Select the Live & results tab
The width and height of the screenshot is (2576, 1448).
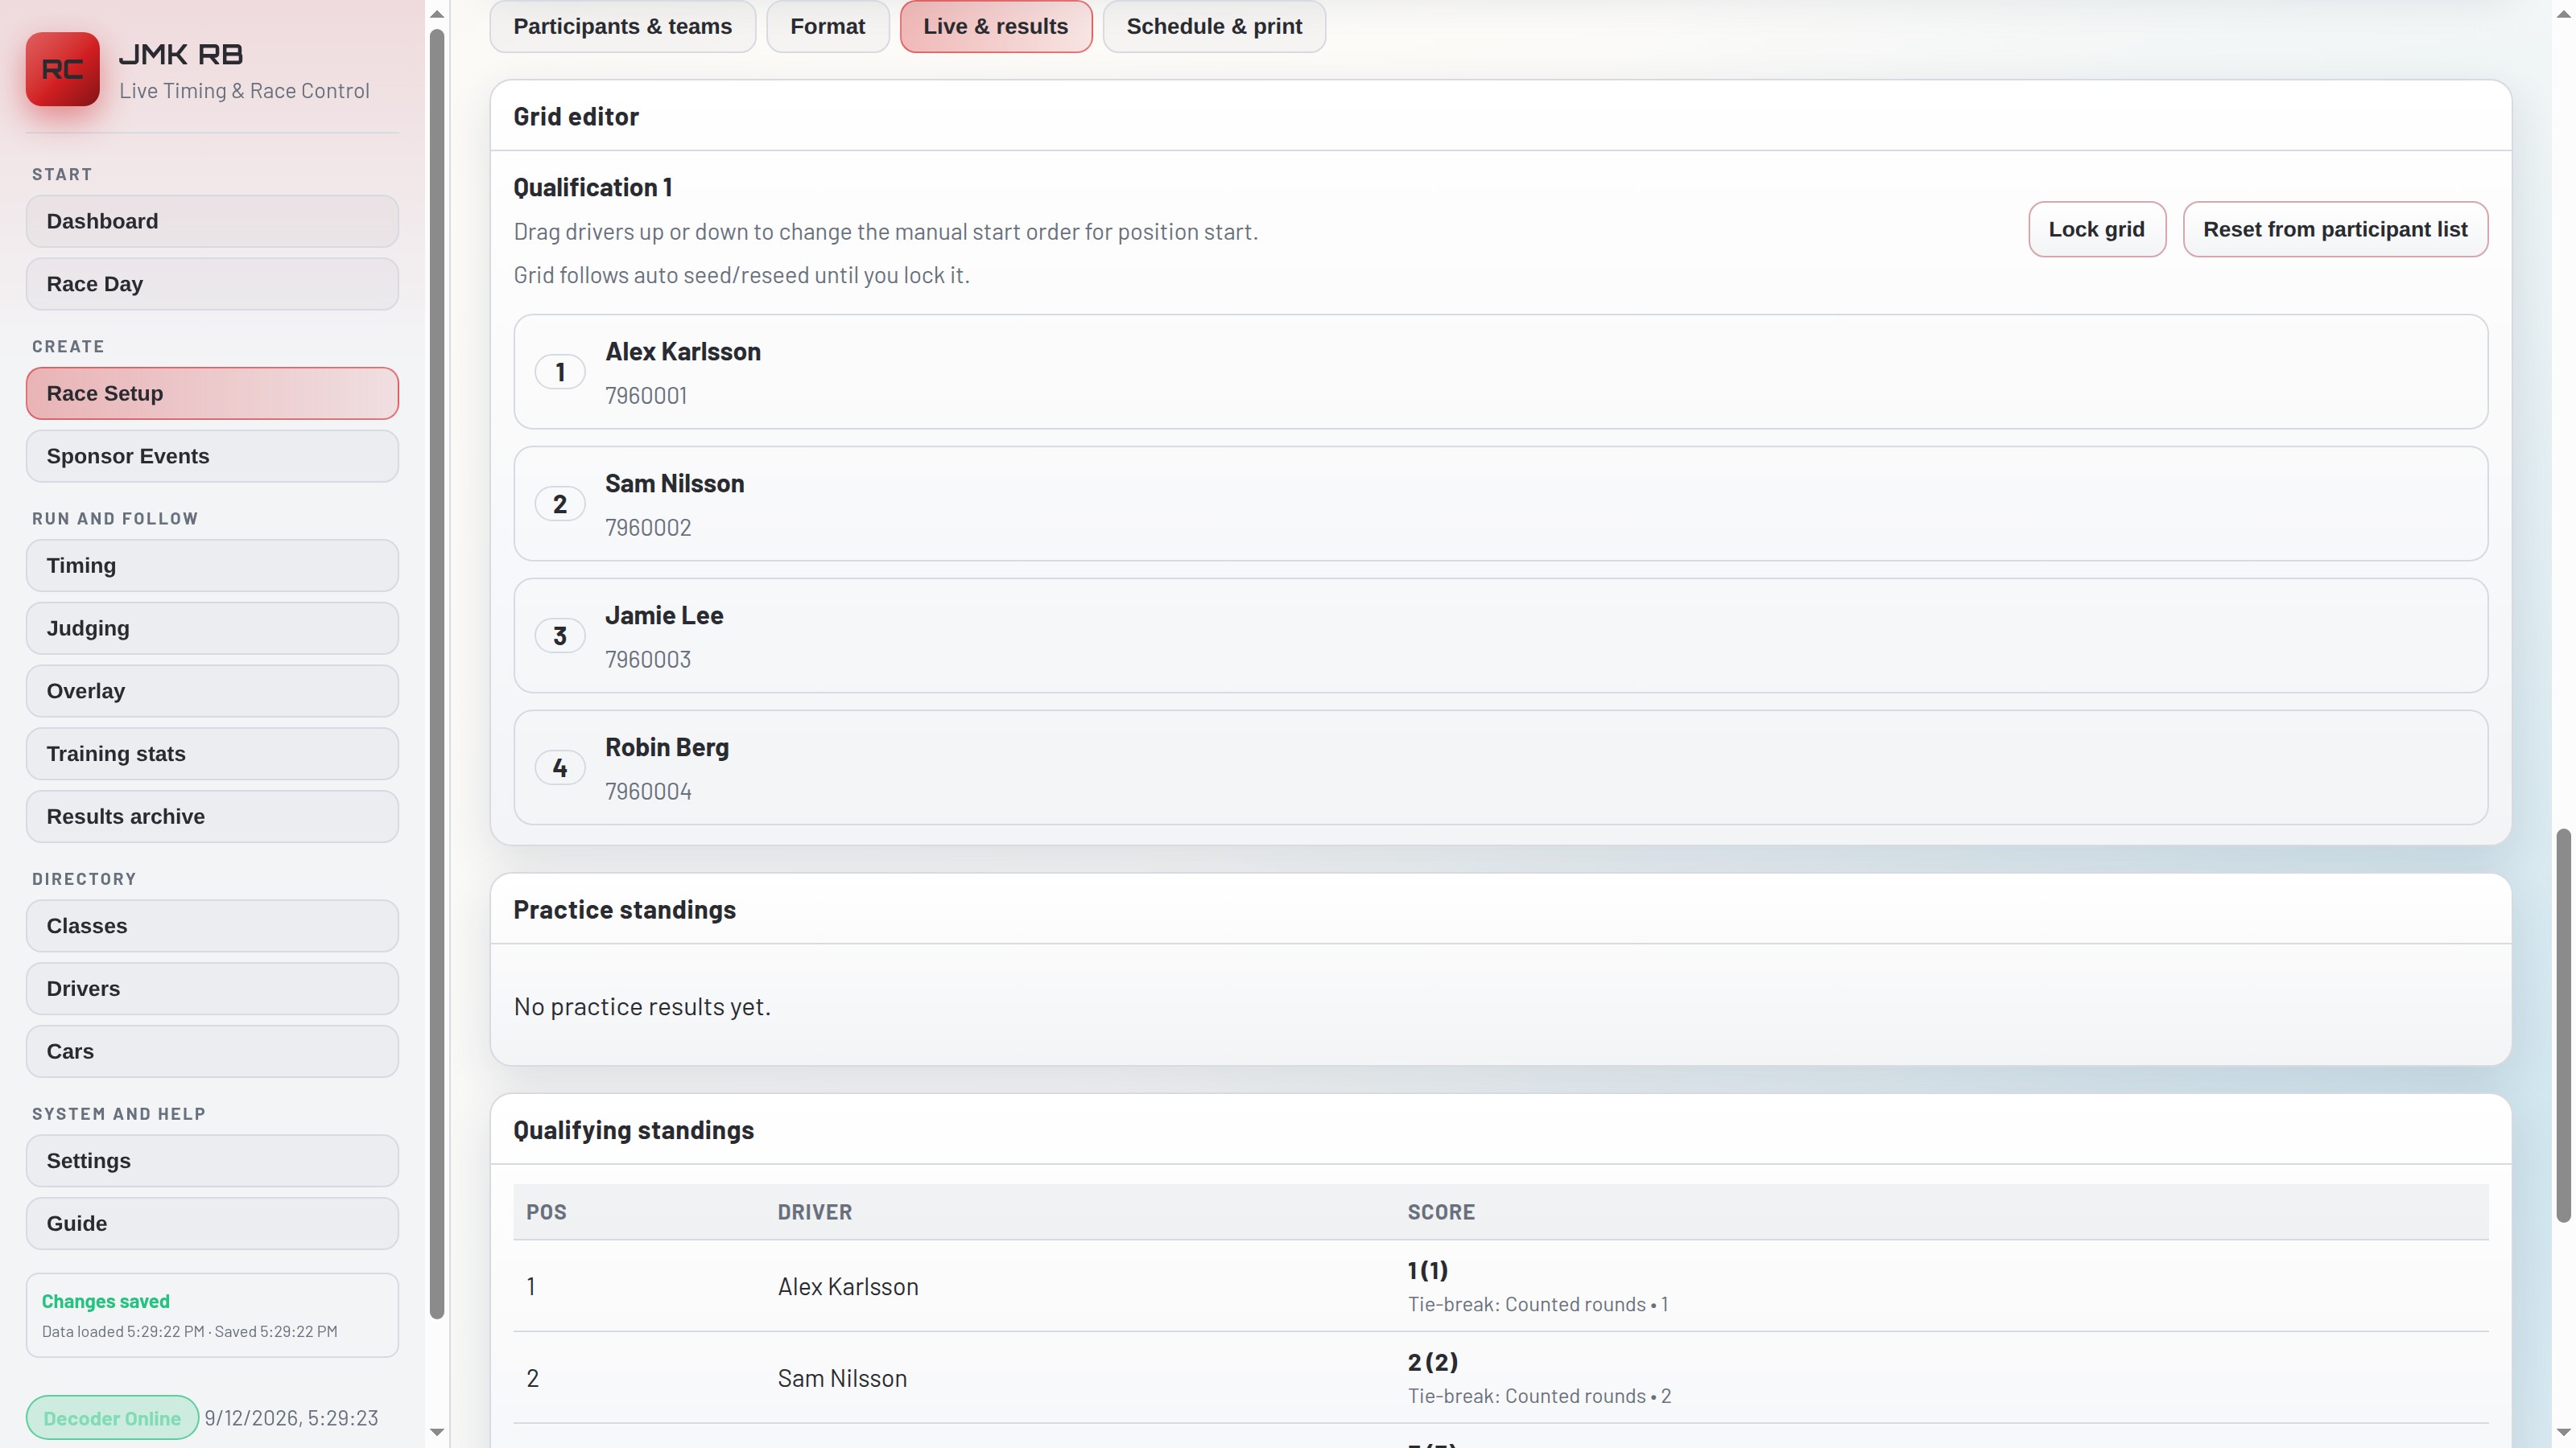(996, 26)
